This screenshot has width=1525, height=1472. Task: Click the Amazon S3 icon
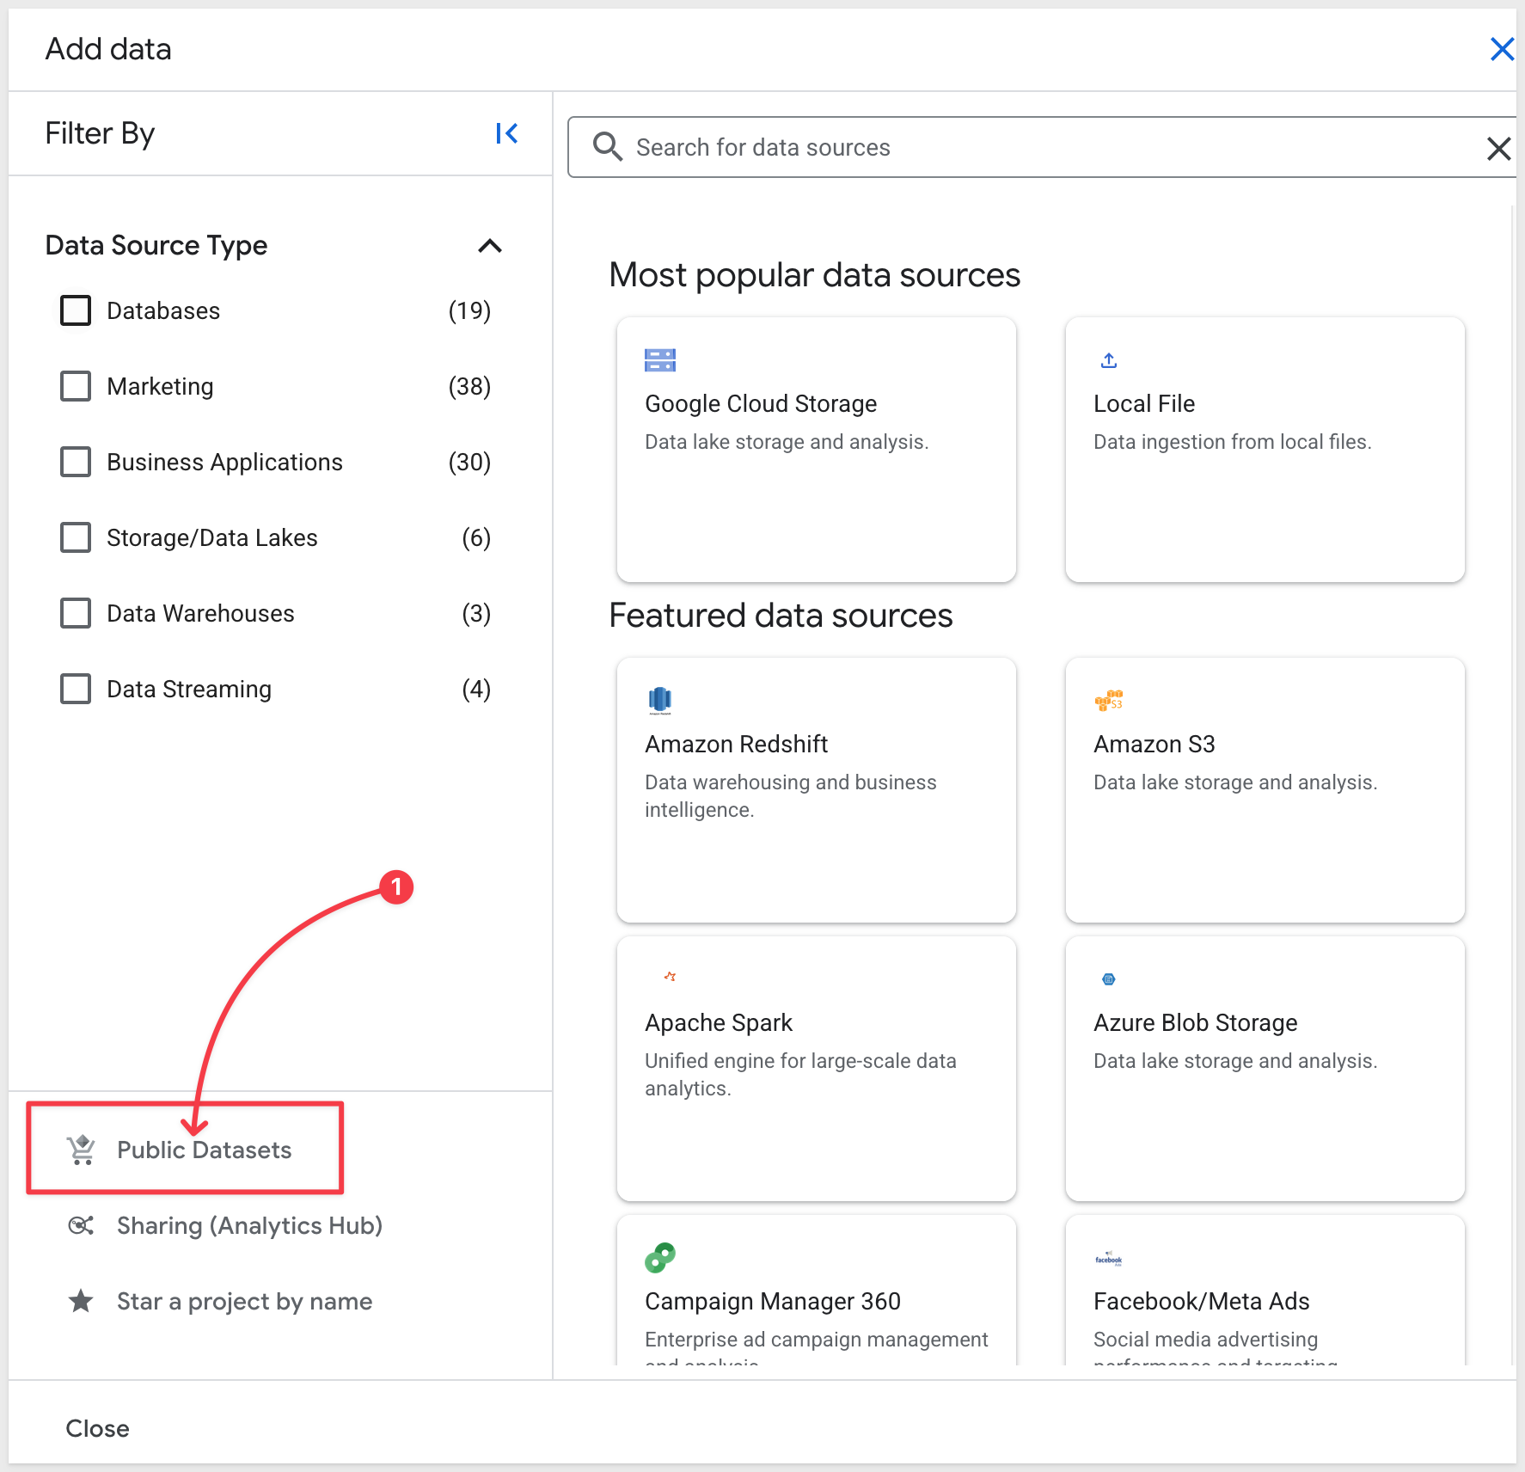(x=1109, y=701)
